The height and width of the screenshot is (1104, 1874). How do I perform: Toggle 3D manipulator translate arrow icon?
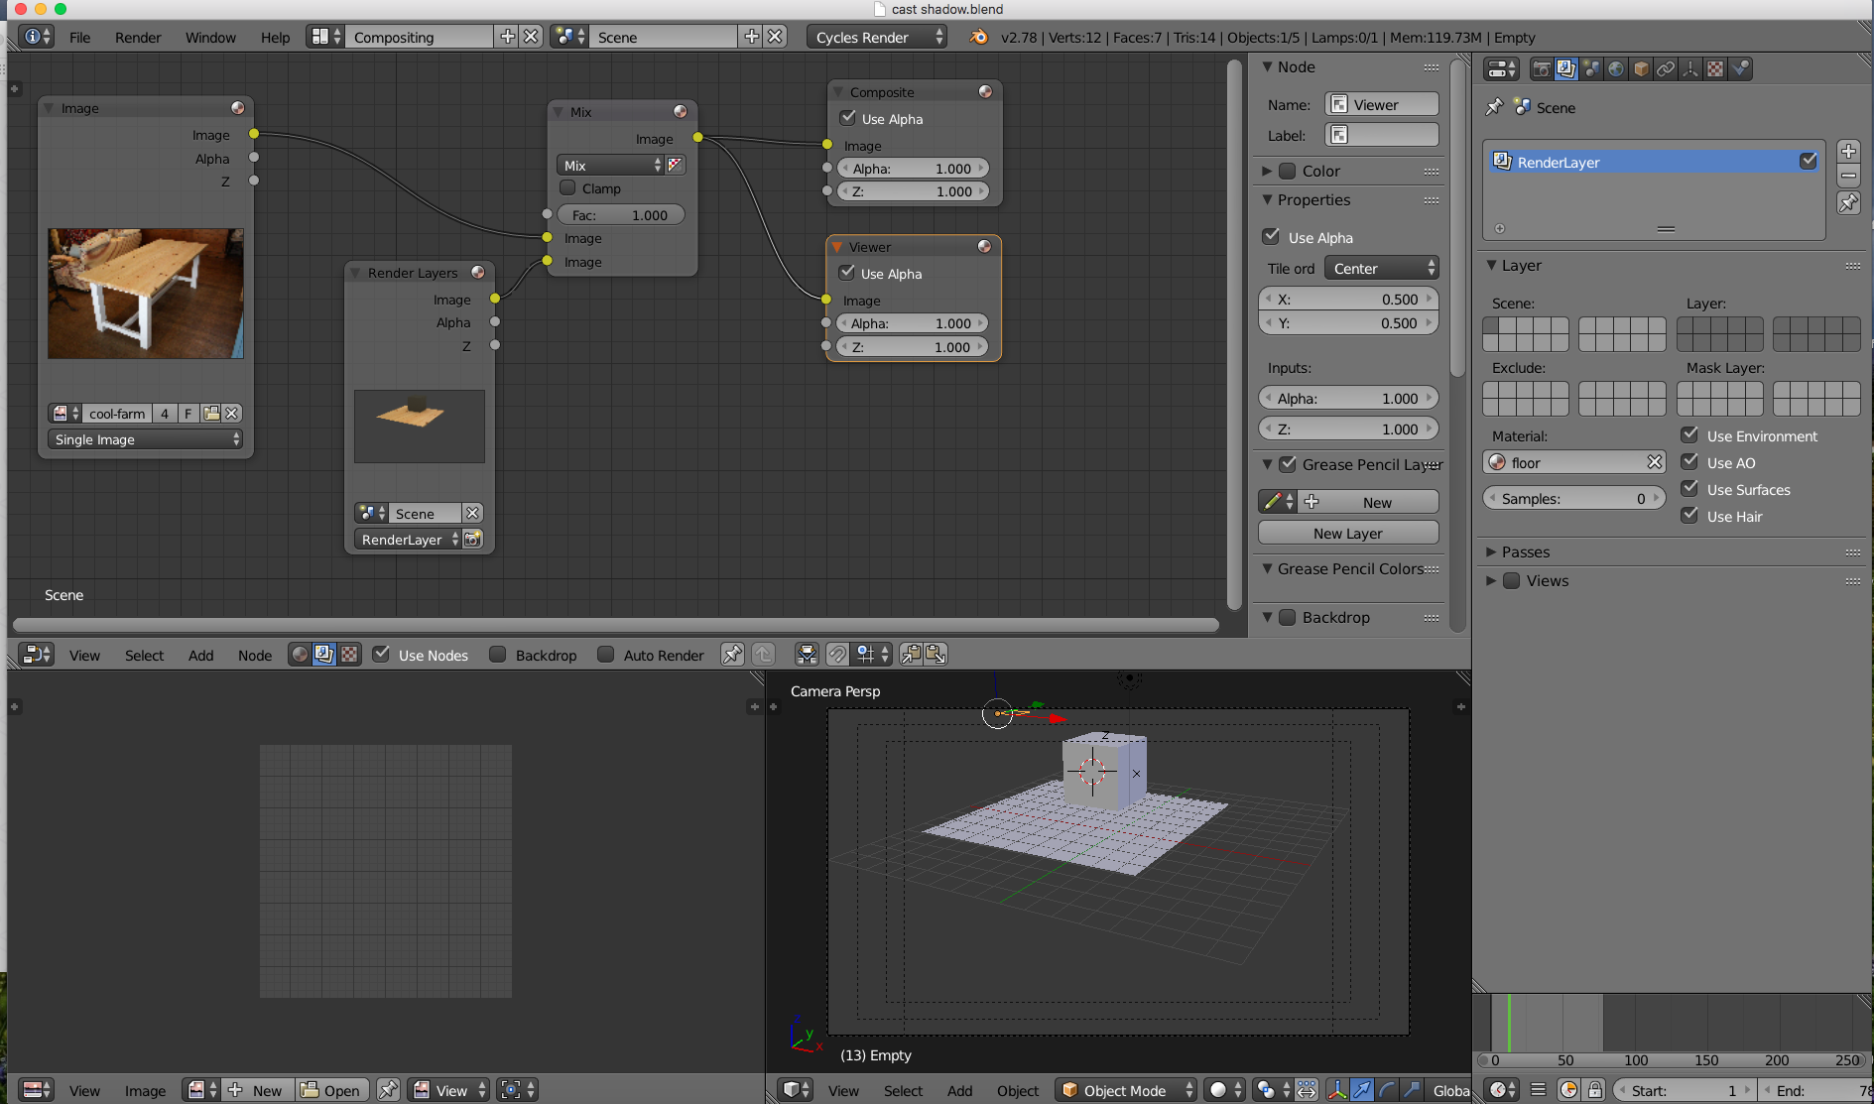(x=1362, y=1090)
